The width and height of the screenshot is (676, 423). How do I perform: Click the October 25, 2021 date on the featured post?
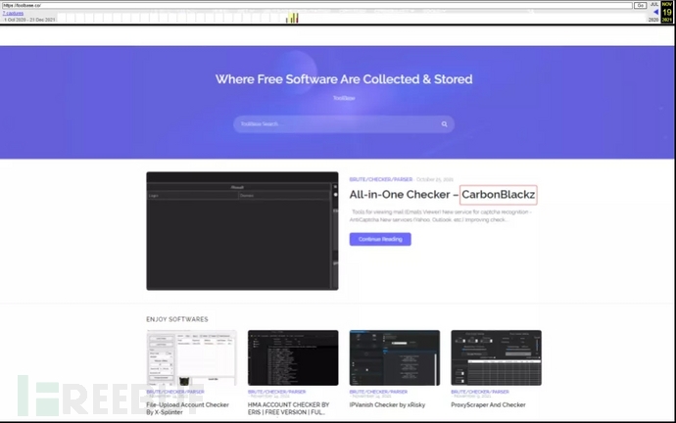point(435,179)
